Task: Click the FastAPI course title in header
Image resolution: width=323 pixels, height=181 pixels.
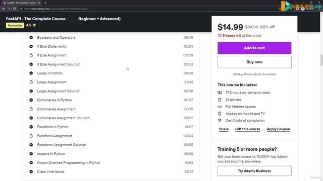Action: point(36,19)
